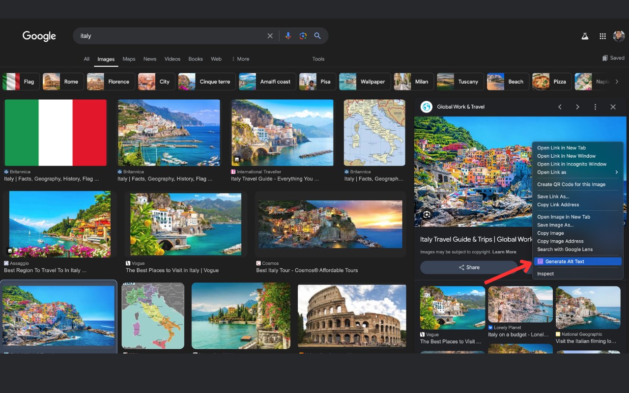Open the More search categories dropdown
The width and height of the screenshot is (629, 393).
(240, 59)
